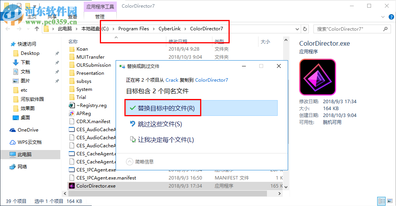396x206 pixels.
Task: Go up one folder level
Action: coord(37,29)
